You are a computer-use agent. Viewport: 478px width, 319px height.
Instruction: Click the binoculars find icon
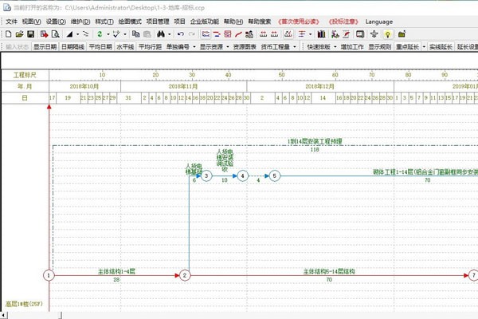(162, 34)
